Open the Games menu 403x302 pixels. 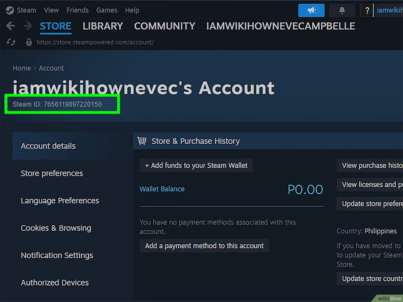point(106,10)
